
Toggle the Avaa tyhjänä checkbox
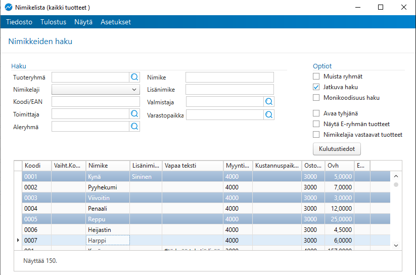316,113
